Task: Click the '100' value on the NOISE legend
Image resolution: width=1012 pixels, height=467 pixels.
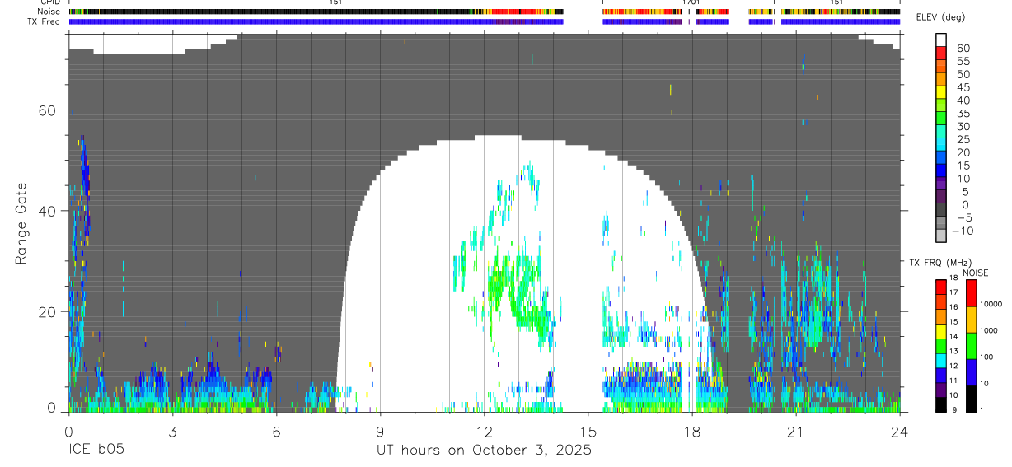Action: click(987, 357)
